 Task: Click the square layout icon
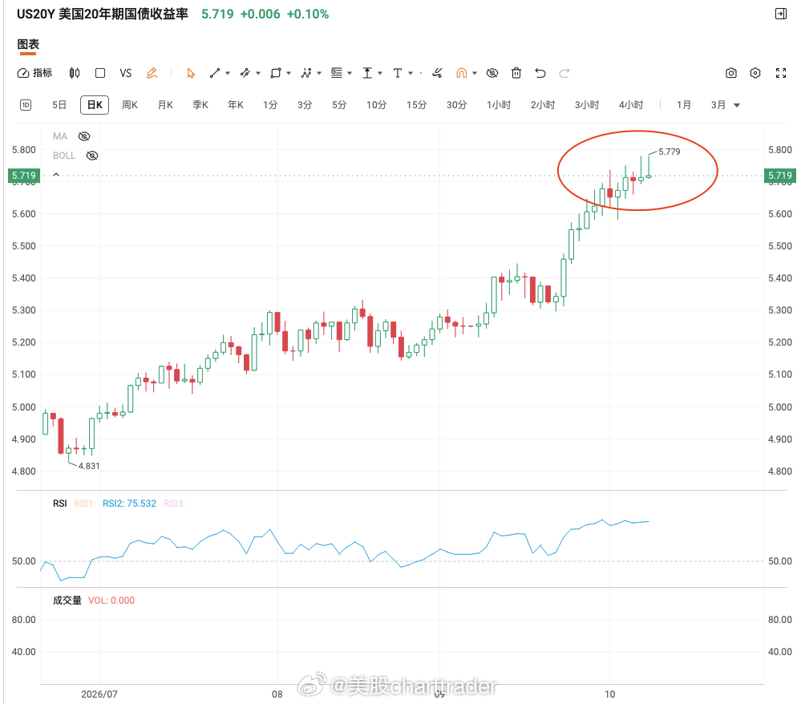(x=100, y=73)
